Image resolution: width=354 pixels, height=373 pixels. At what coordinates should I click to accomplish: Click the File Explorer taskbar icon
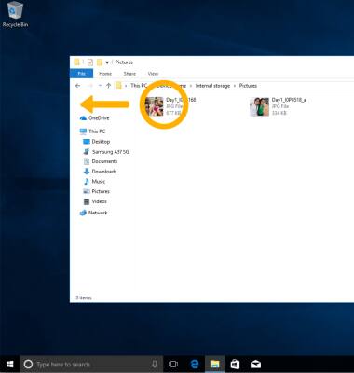tap(214, 365)
